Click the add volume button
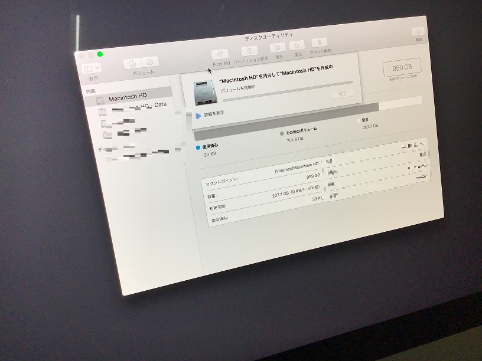The height and width of the screenshot is (361, 482). click(x=133, y=64)
